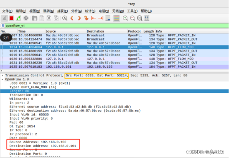Image resolution: width=229 pixels, height=158 pixels.
Task: Click the openflow_v1 display filter field
Action: pos(117,26)
